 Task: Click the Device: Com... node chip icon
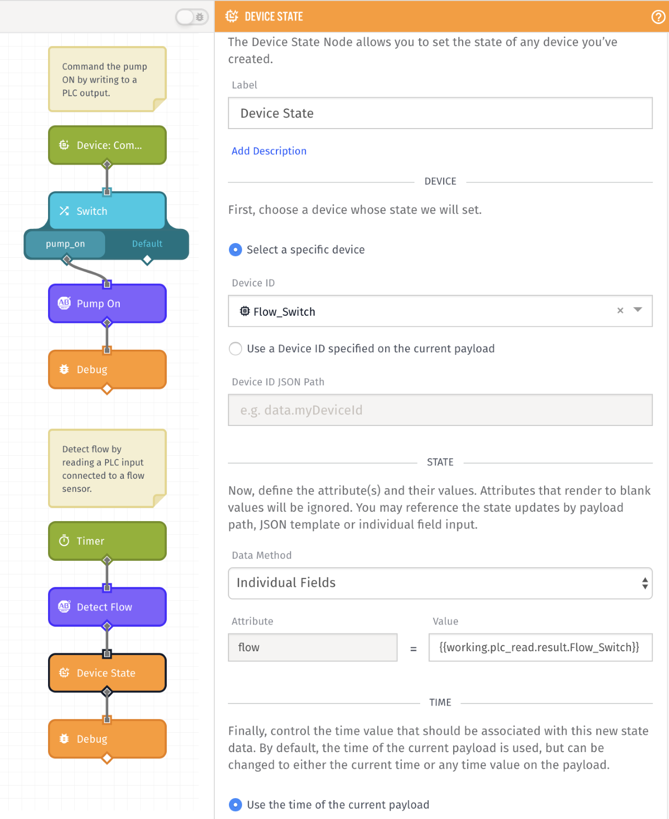click(x=64, y=145)
